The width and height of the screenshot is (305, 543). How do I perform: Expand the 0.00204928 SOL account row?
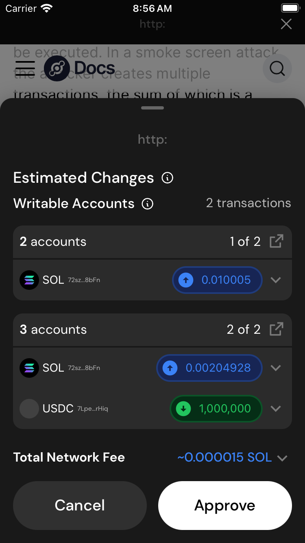(x=276, y=368)
